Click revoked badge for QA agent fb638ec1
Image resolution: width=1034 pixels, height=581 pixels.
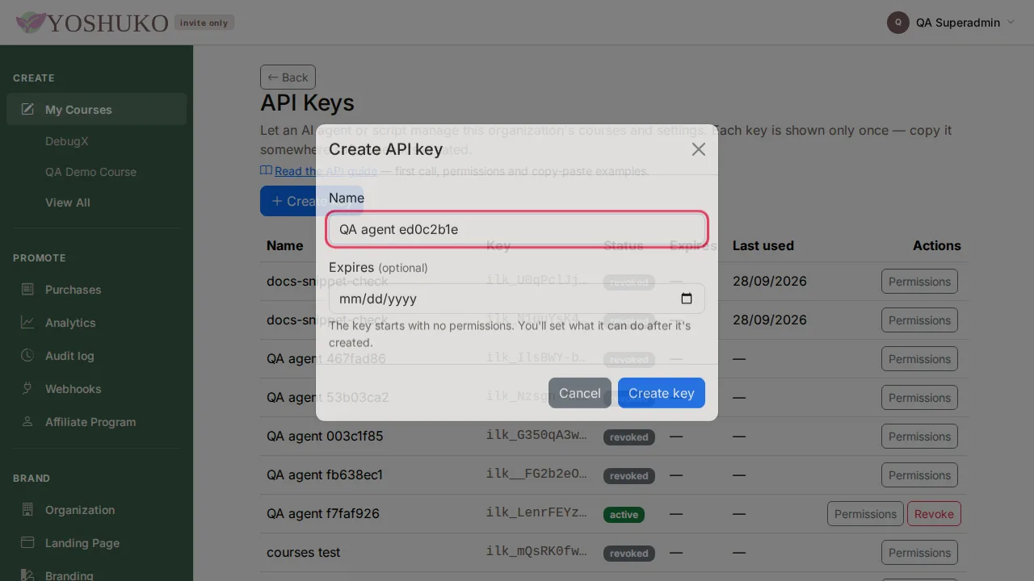click(x=629, y=476)
